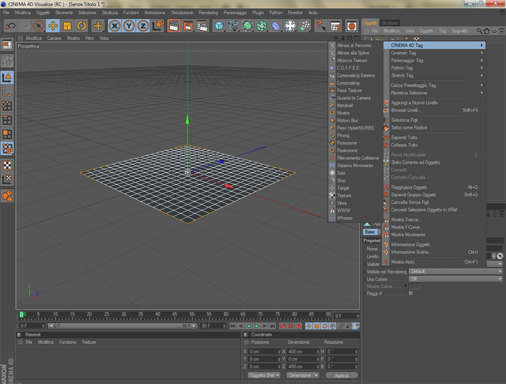Select the Scale tool icon

[x=67, y=26]
